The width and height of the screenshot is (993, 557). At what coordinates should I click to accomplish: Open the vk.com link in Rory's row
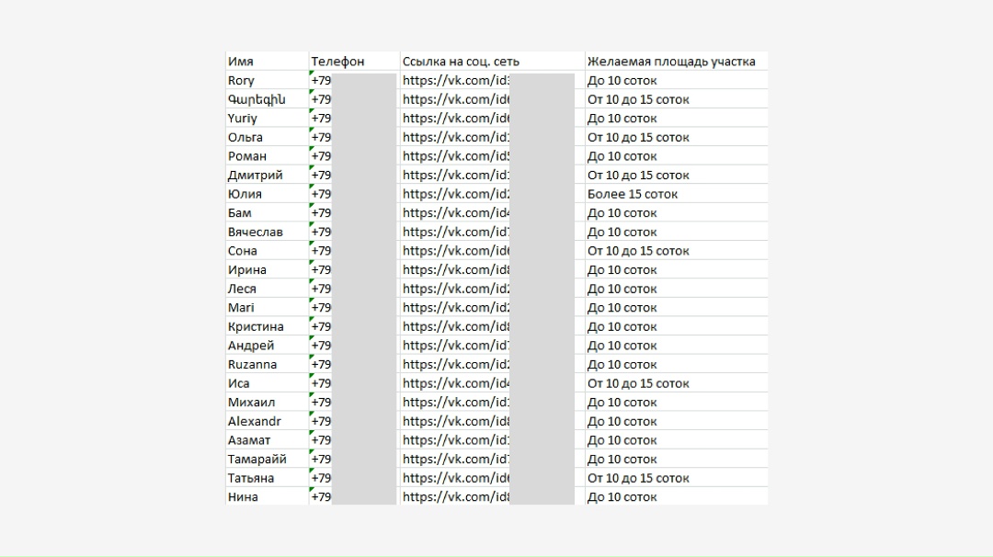point(456,81)
